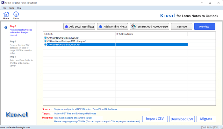Click the Step 2 heading in sidebar
Image resolution: width=223 pixels, height=129 pixels.
(x=13, y=42)
